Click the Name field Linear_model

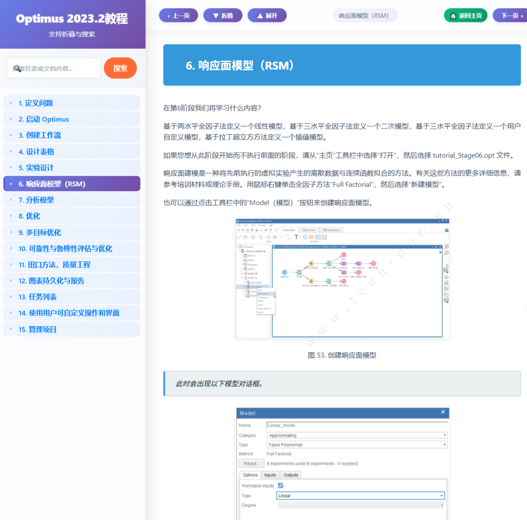pyautogui.click(x=357, y=425)
